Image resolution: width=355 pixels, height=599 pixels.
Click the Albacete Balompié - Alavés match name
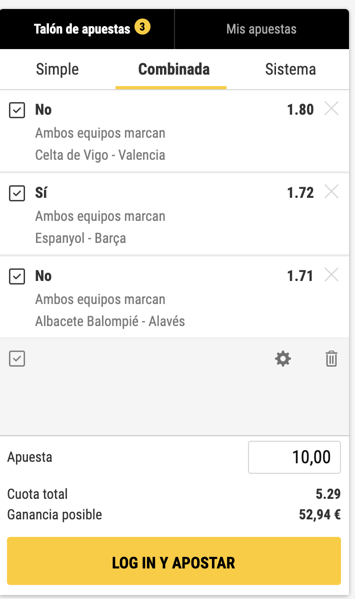click(x=110, y=321)
